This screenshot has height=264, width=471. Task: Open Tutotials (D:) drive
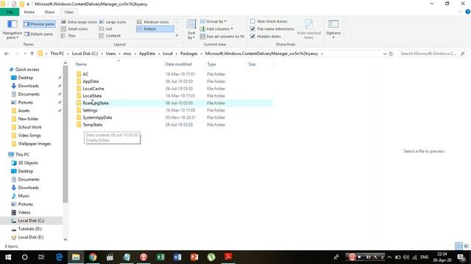click(x=29, y=229)
